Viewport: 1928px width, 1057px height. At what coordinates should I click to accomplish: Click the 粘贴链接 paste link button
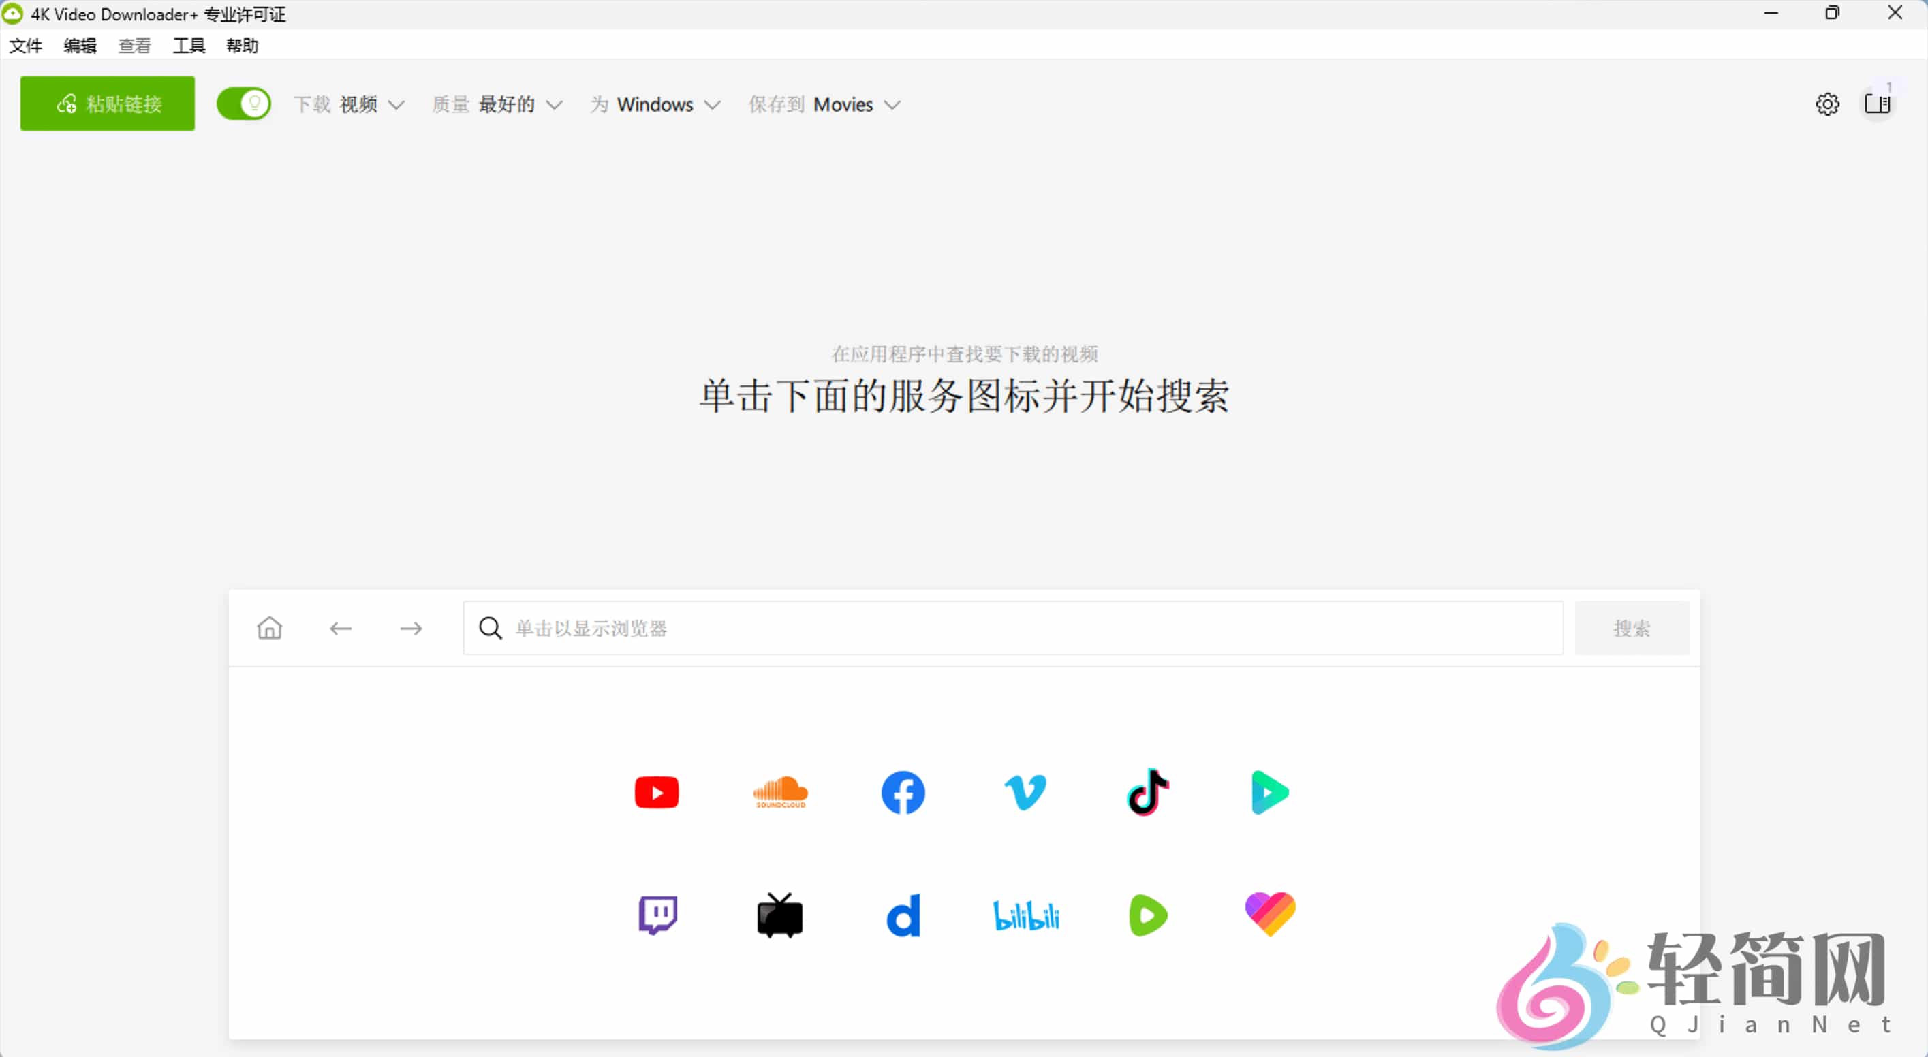[x=107, y=104]
